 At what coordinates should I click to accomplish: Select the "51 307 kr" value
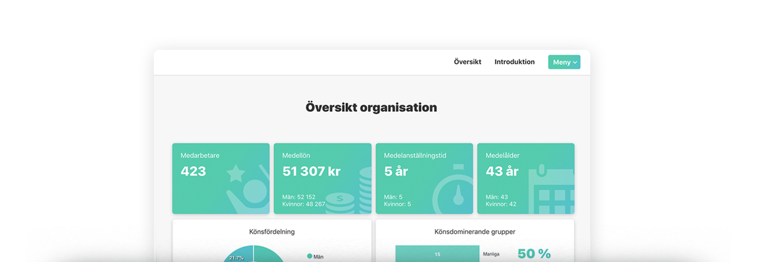point(311,171)
